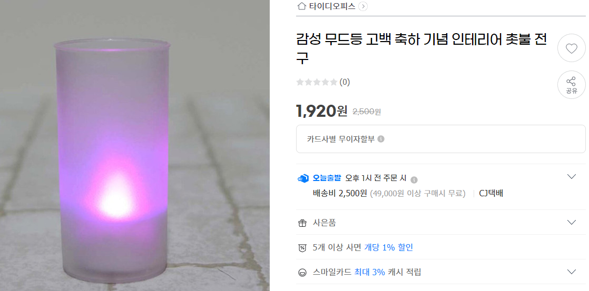
Task: Expand the 오늘출발 shipping details chevron
Action: pyautogui.click(x=571, y=177)
